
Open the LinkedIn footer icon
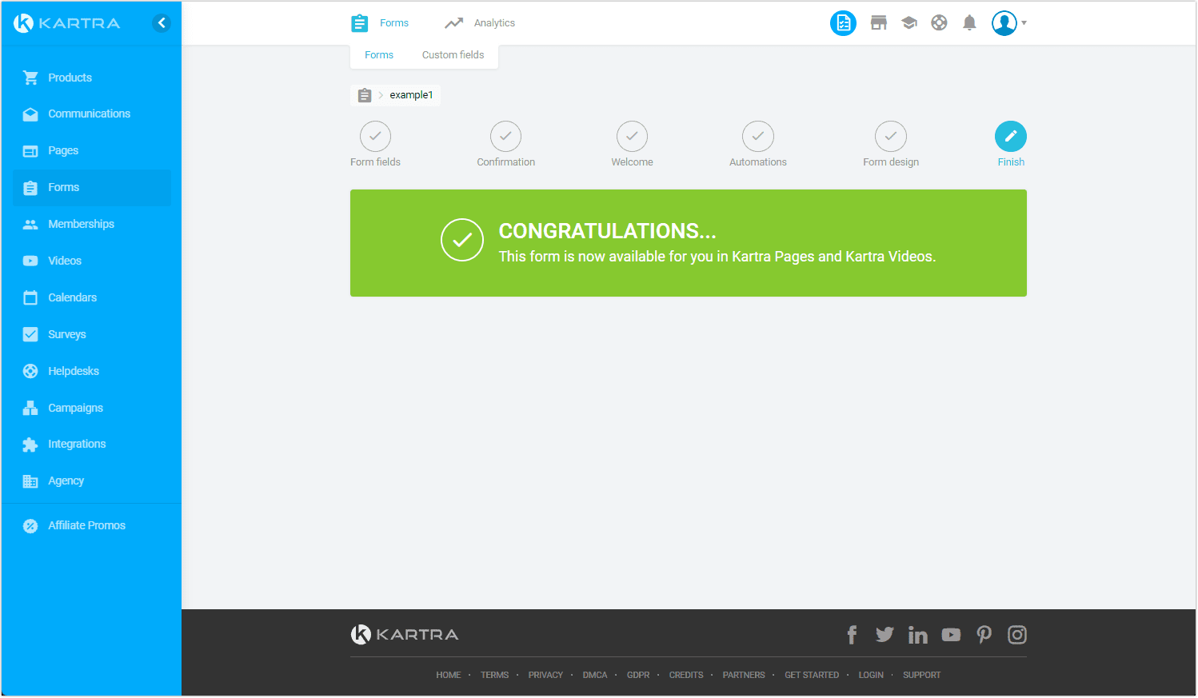click(918, 635)
